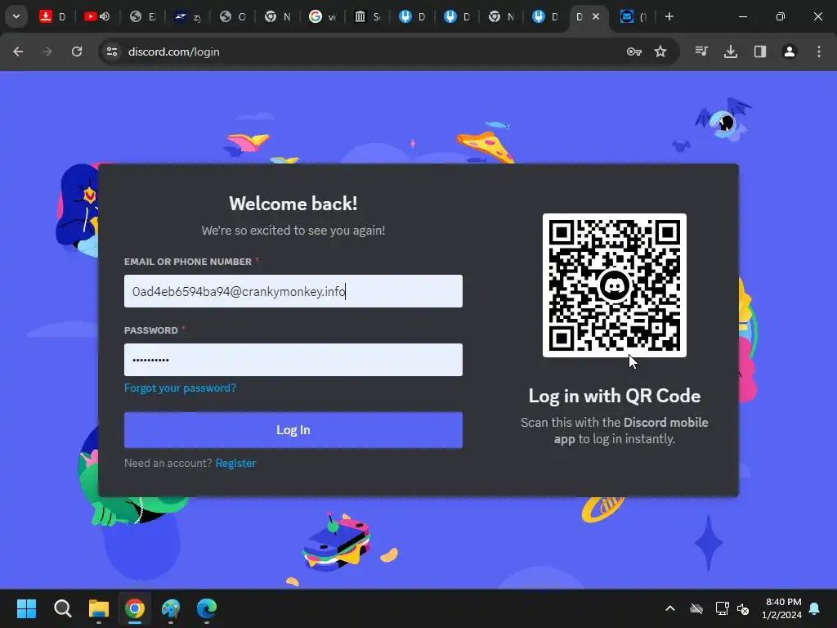Click the Log In button
The height and width of the screenshot is (628, 837).
(x=293, y=430)
